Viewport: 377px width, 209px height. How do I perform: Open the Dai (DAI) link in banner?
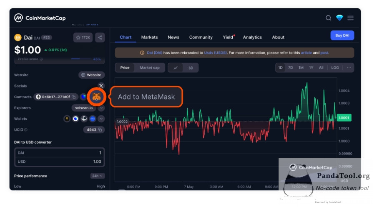[155, 53]
